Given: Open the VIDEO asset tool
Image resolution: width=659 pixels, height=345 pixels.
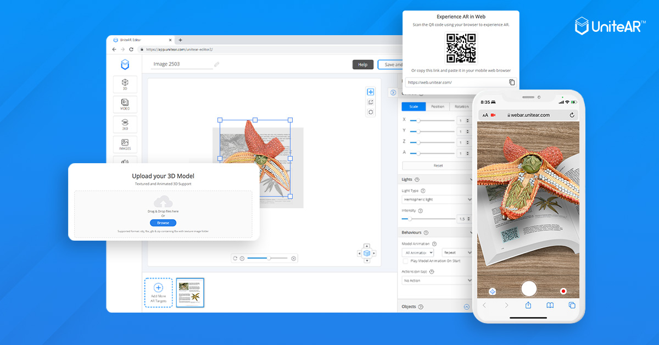Looking at the screenshot, I should click(125, 104).
